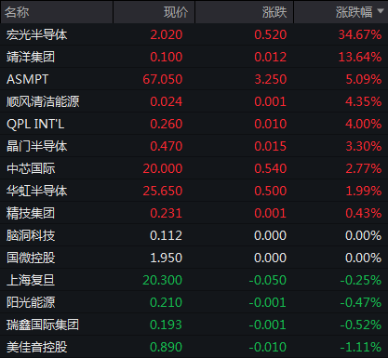Select 华虹半导体 stock name
The height and width of the screenshot is (358, 388).
click(x=36, y=191)
